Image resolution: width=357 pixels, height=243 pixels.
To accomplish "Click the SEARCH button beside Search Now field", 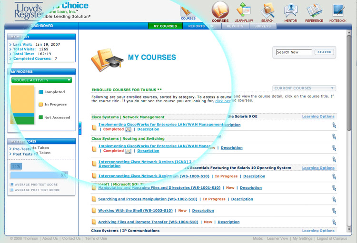I will [x=325, y=52].
